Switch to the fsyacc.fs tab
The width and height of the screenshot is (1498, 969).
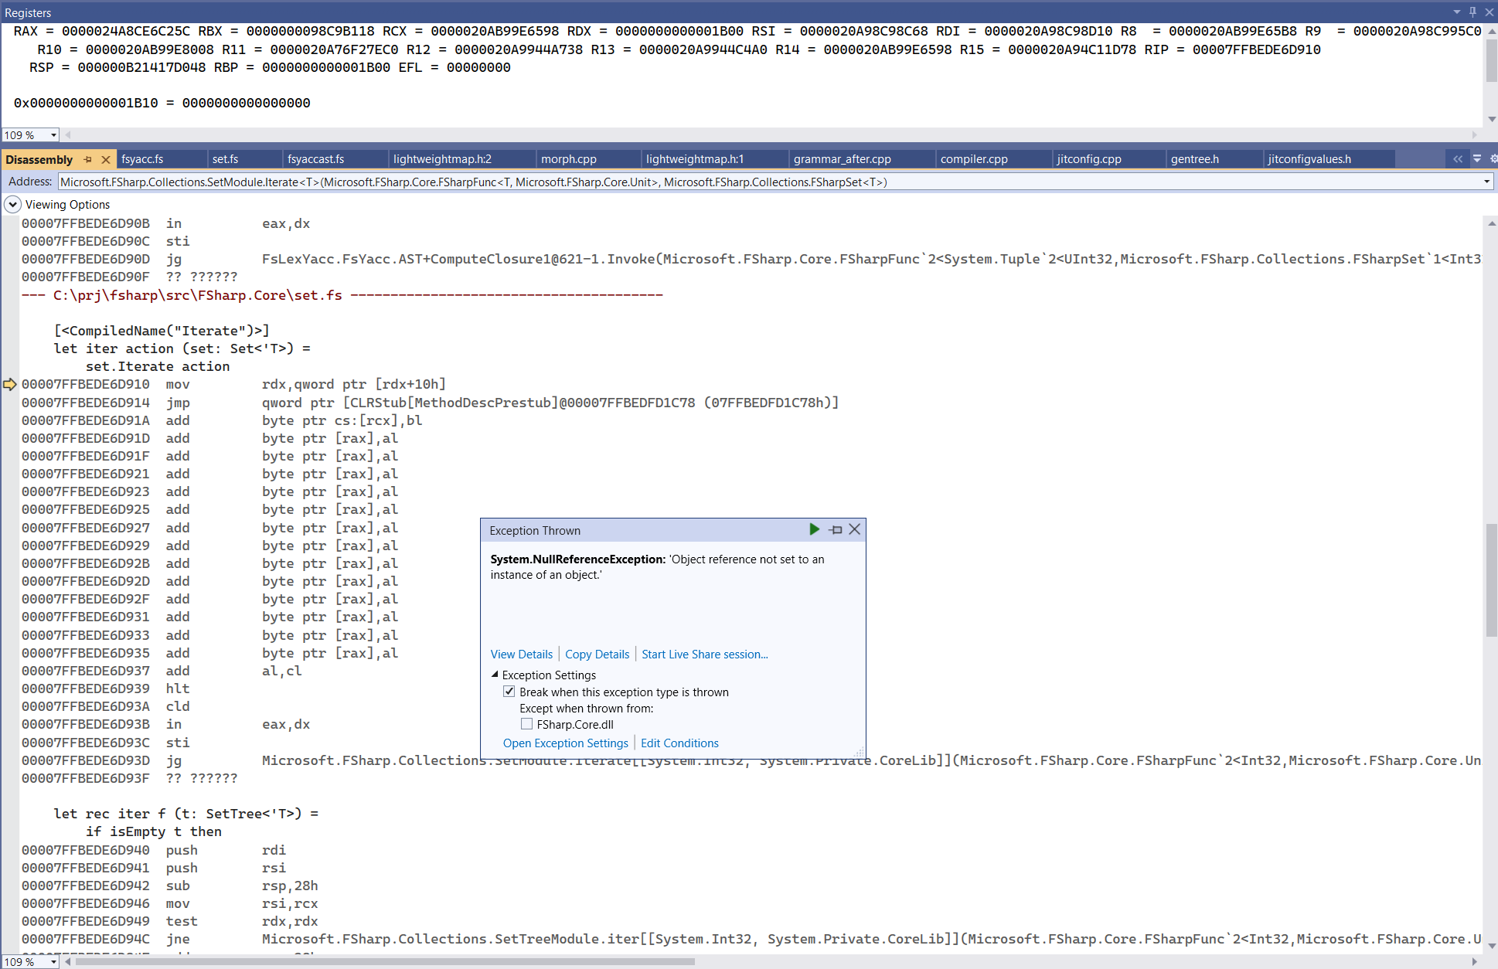[143, 159]
